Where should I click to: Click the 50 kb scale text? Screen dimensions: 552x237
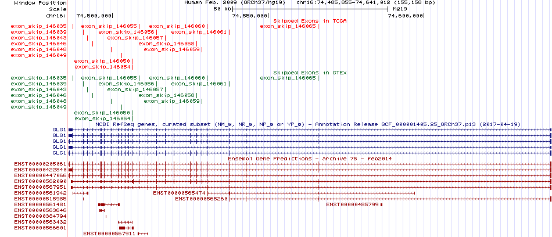[x=223, y=9]
